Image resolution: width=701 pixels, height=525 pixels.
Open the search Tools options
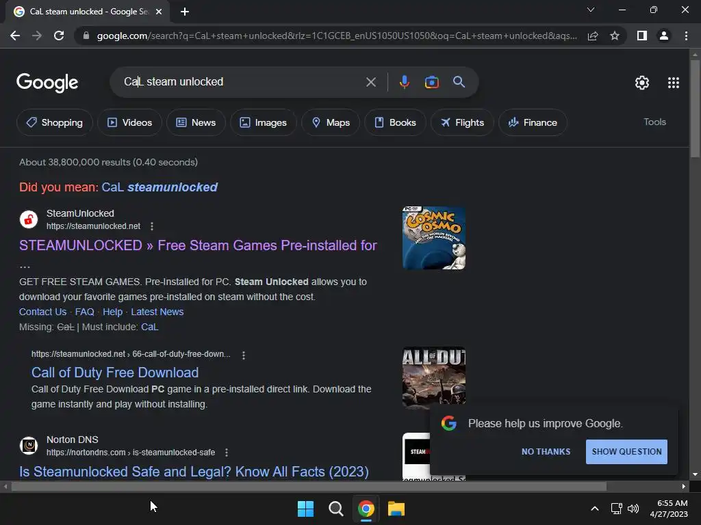654,122
